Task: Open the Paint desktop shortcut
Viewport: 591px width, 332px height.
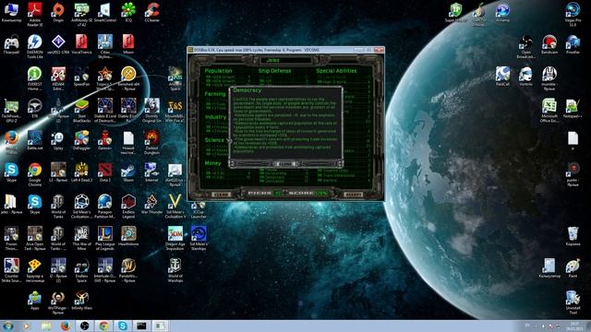Action: click(573, 268)
